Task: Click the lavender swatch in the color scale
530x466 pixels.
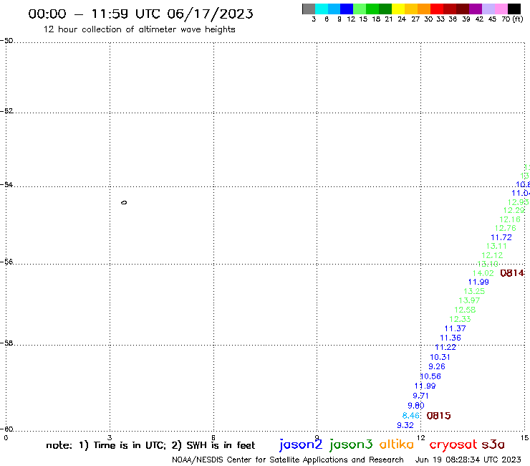Action: click(488, 9)
